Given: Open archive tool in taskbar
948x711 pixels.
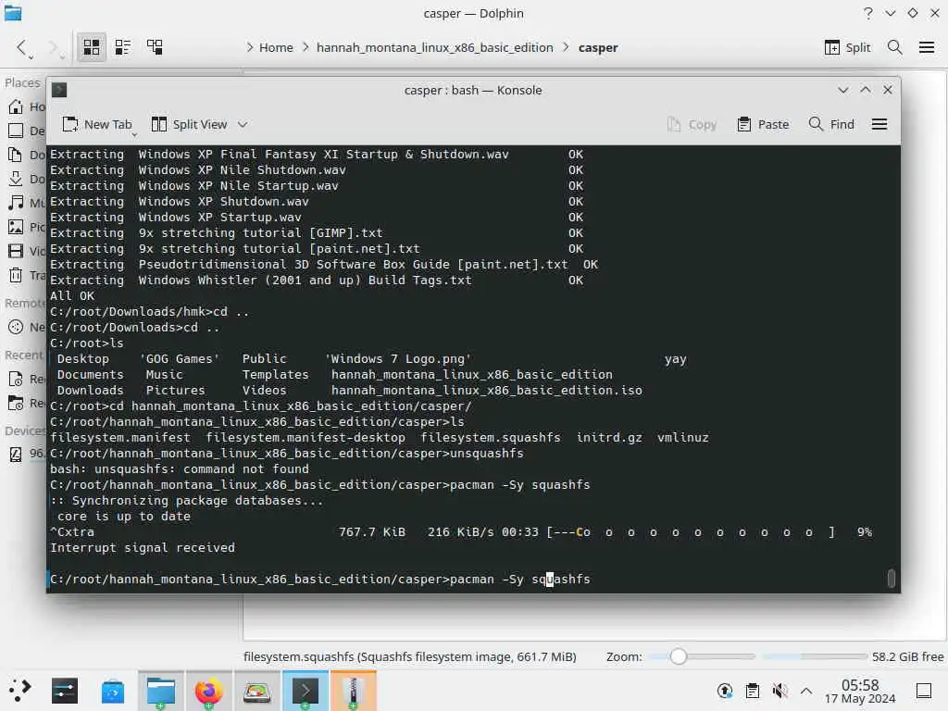Looking at the screenshot, I should 353,691.
